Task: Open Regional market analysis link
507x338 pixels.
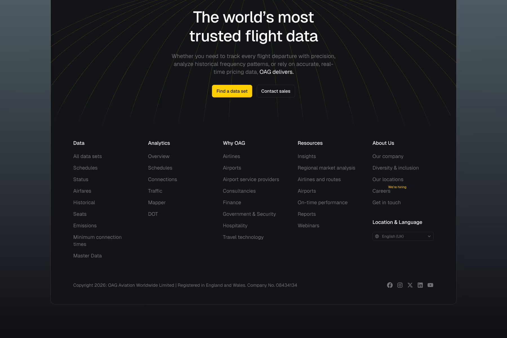Action: (326, 168)
